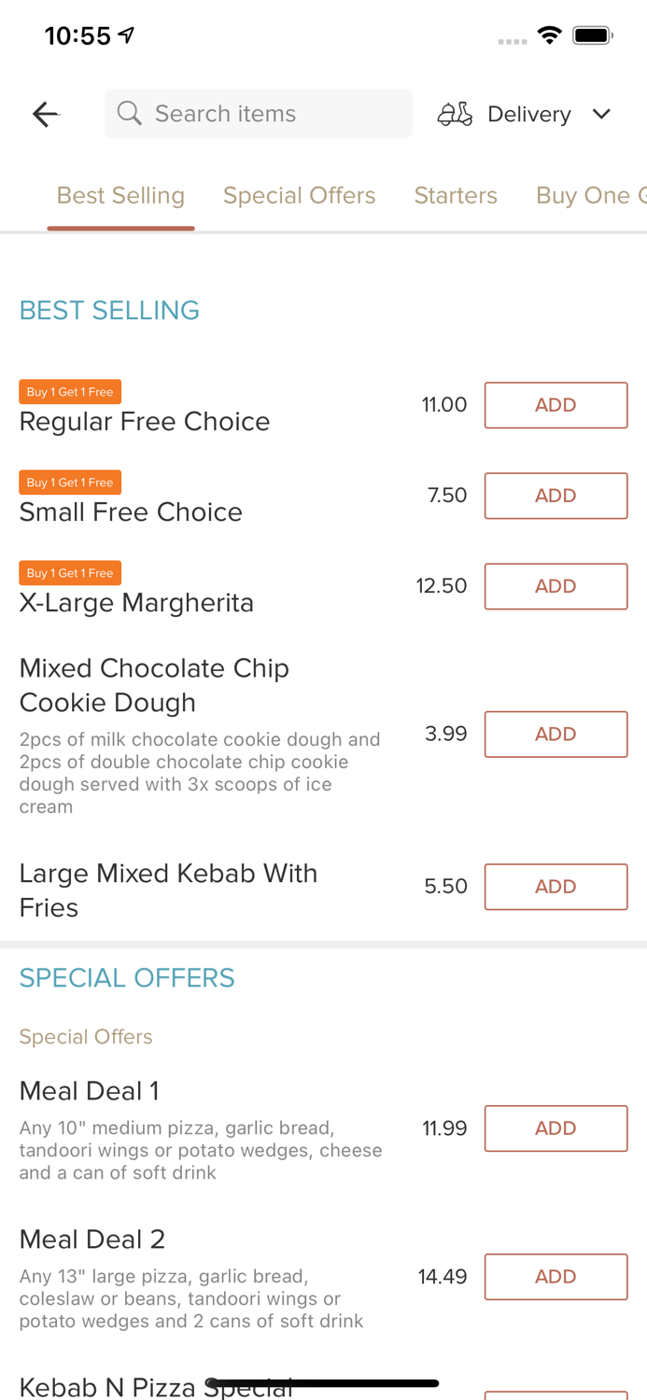Open the Delivery options dropdown
647x1400 pixels.
528,114
